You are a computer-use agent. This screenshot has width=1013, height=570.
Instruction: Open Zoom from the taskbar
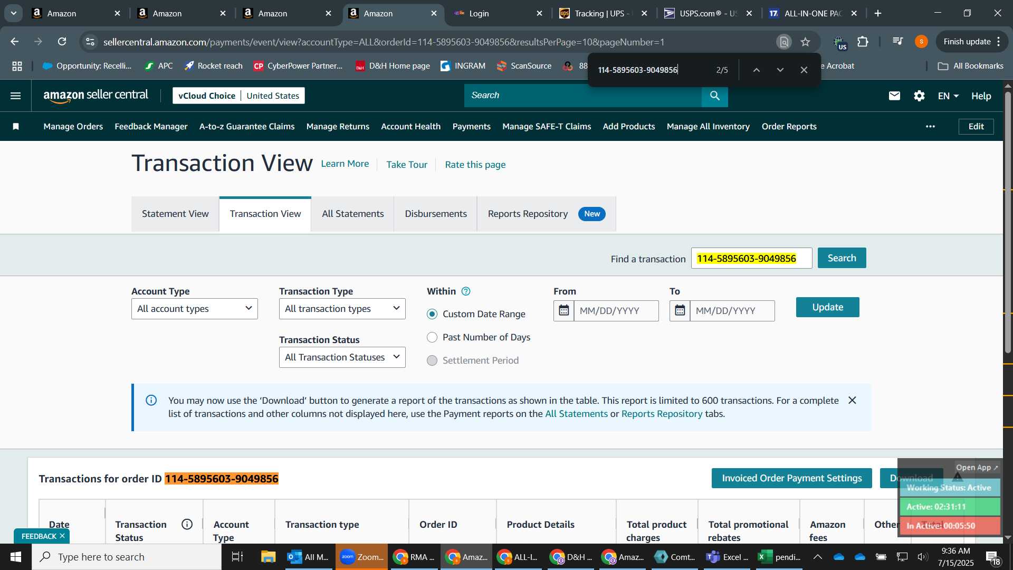pyautogui.click(x=362, y=557)
